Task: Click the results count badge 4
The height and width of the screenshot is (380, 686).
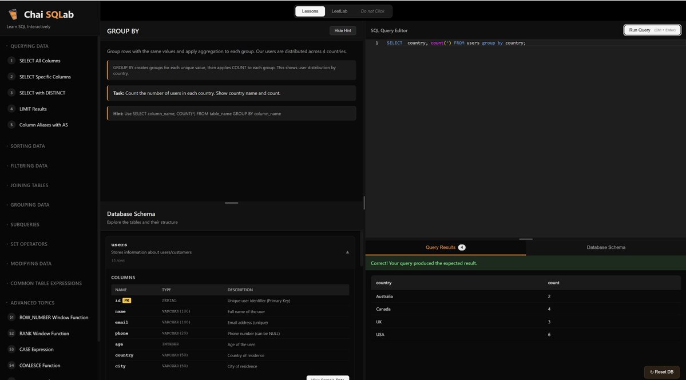Action: [x=462, y=247]
